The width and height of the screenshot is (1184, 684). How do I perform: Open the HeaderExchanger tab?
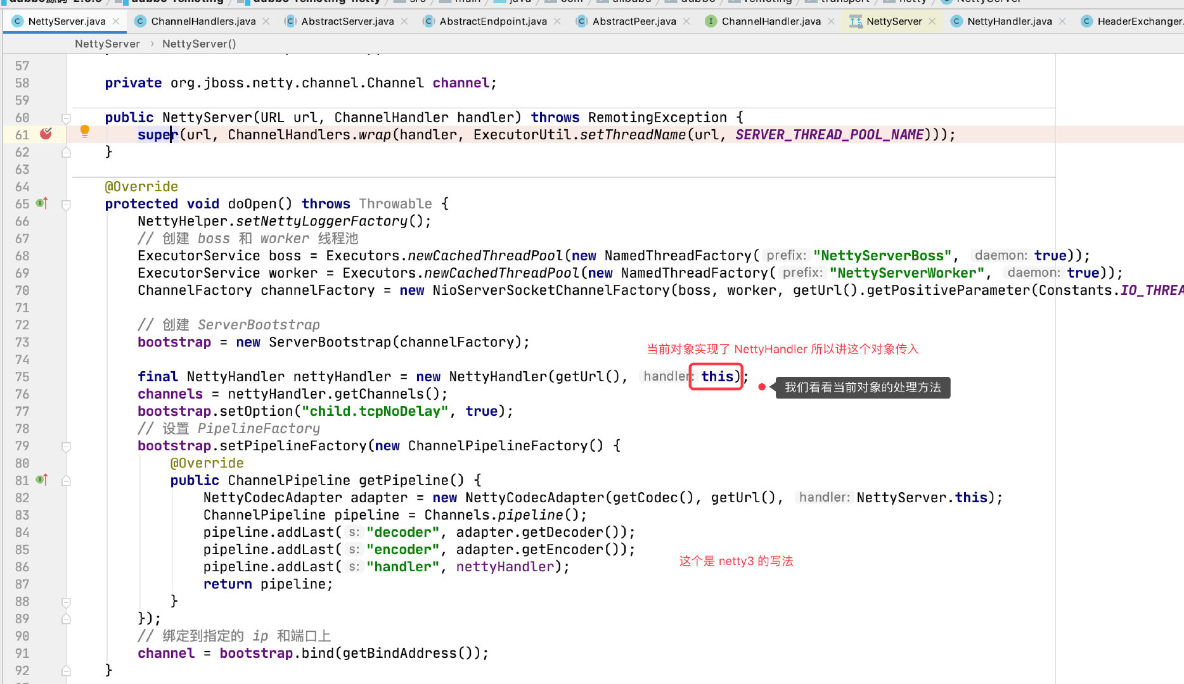pyautogui.click(x=1140, y=21)
